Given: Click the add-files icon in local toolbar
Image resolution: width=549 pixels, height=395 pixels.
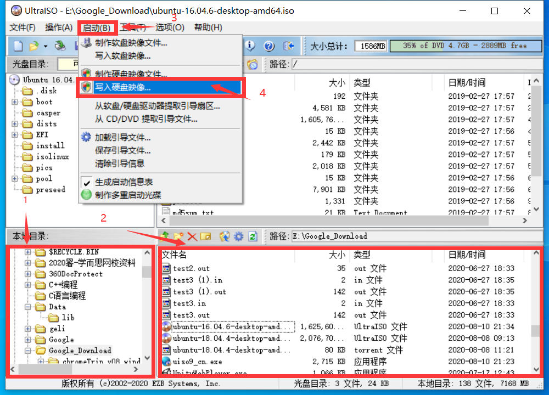Looking at the screenshot, I should 225,236.
